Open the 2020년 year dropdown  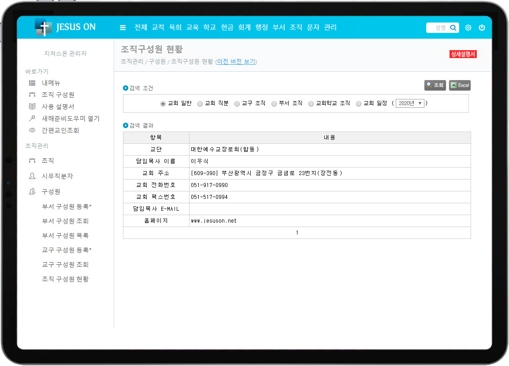tap(410, 103)
